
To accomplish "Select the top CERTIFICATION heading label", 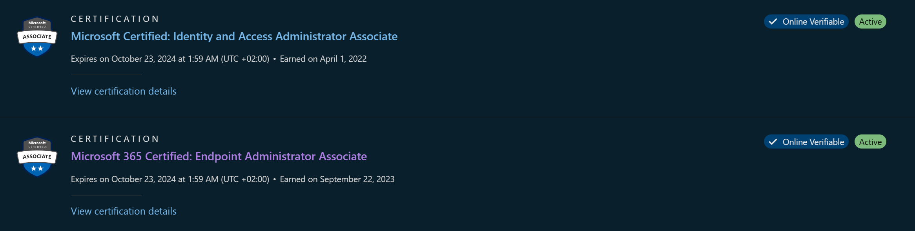I will [114, 19].
